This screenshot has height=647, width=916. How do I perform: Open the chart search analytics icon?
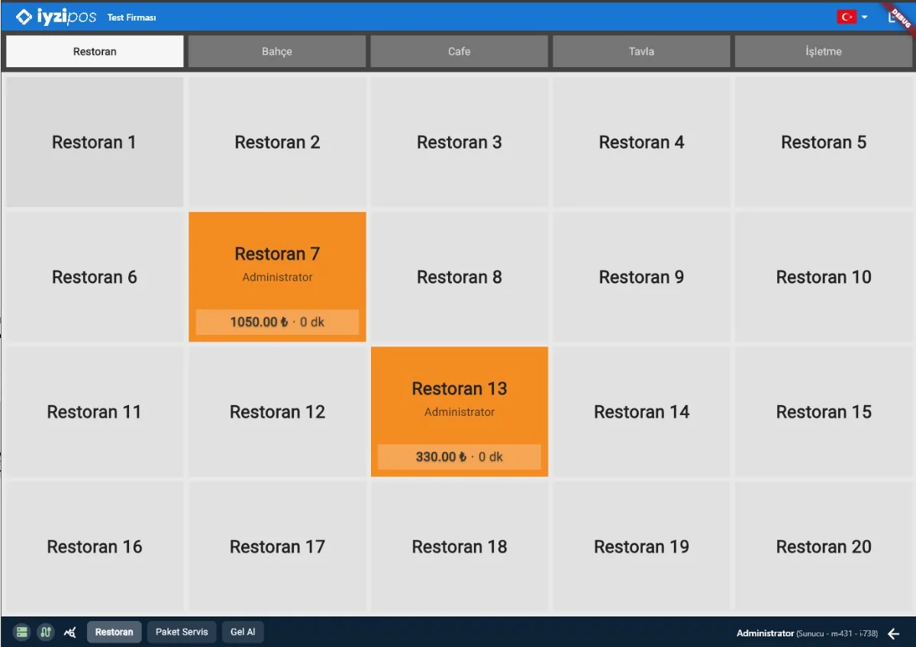click(70, 633)
